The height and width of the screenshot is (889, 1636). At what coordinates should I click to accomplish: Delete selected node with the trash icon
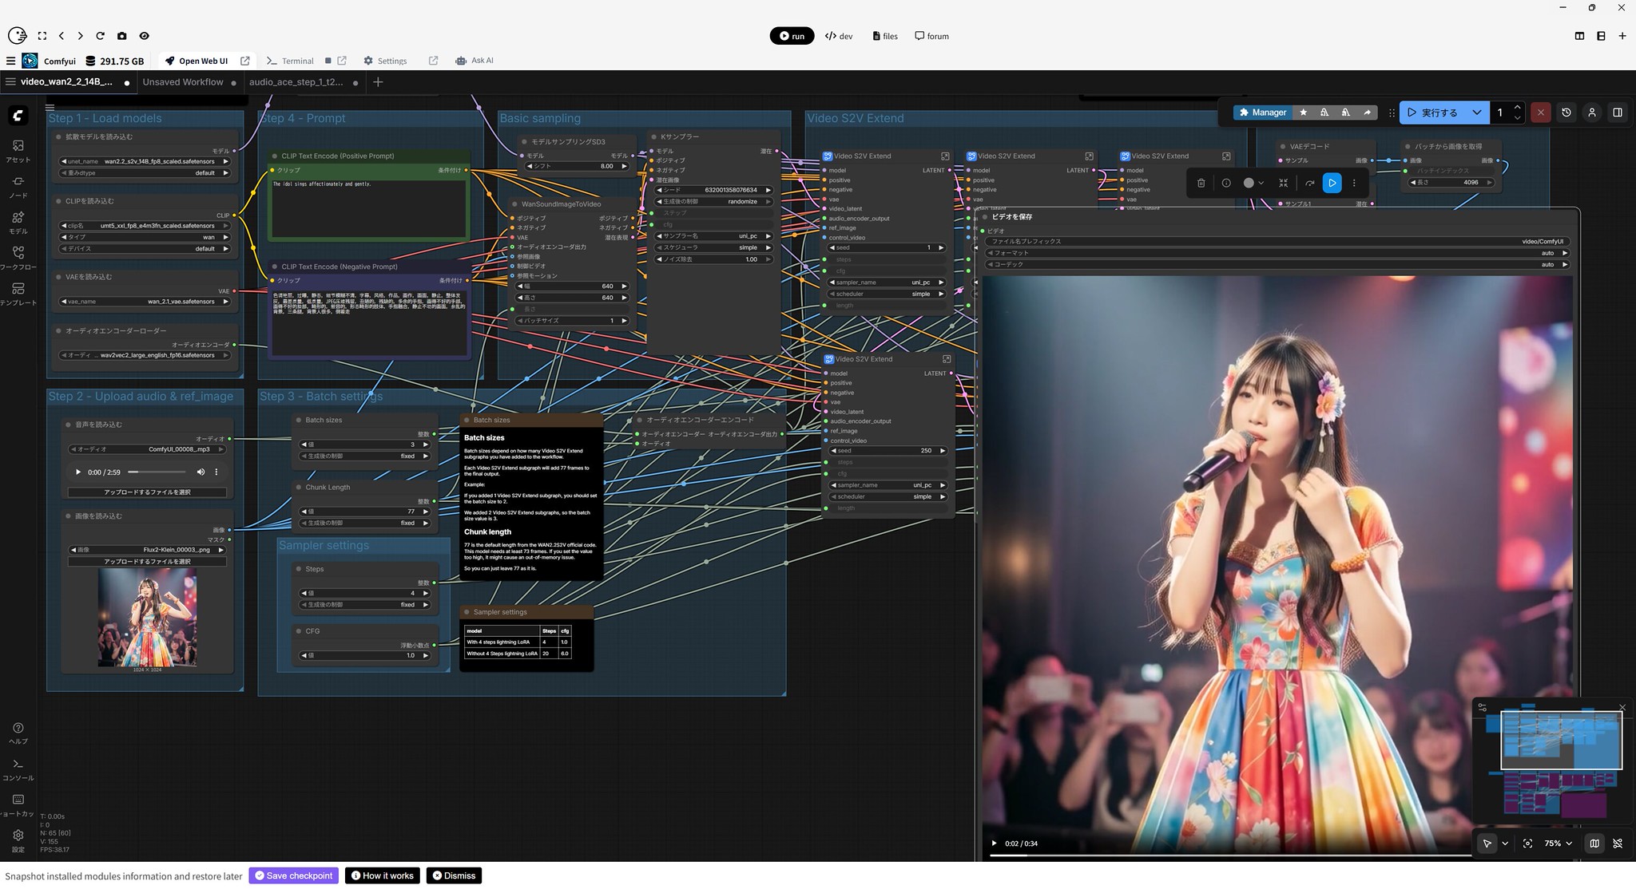1201,183
